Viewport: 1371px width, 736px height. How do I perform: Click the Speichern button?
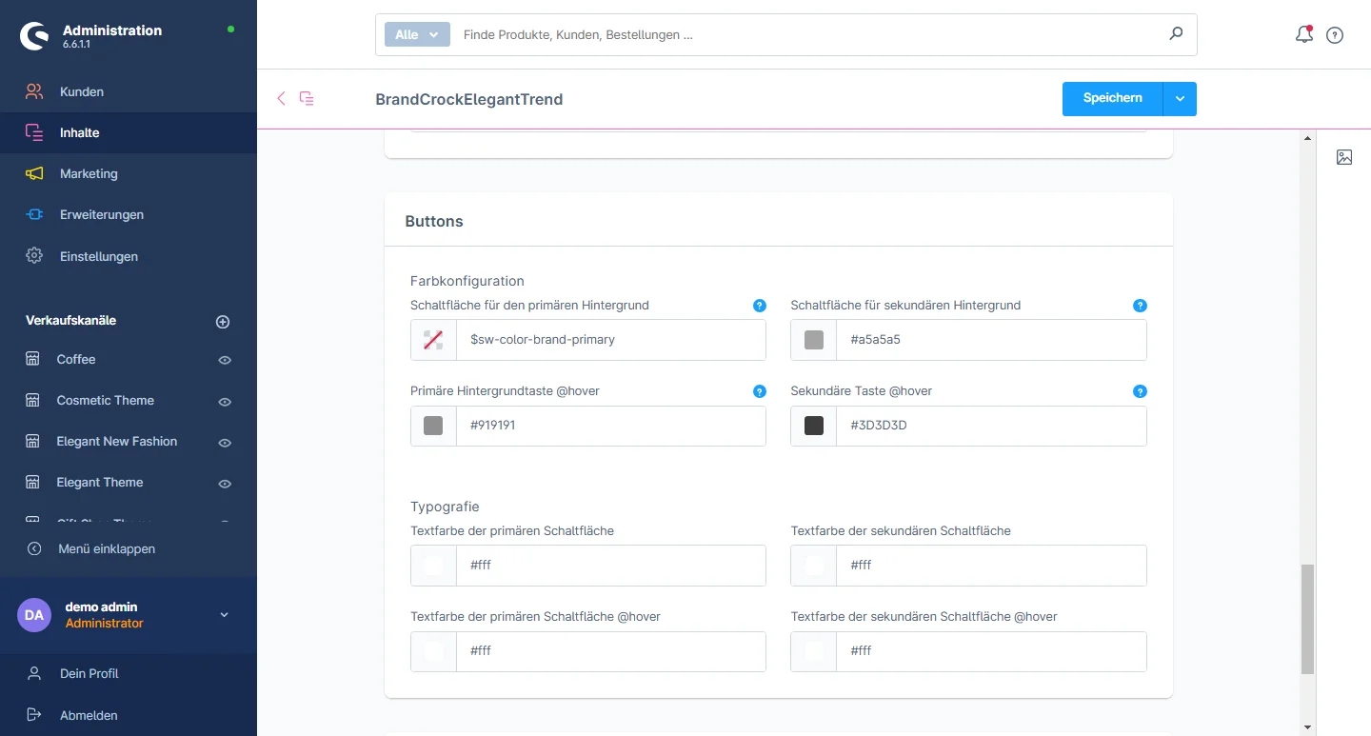1112,99
